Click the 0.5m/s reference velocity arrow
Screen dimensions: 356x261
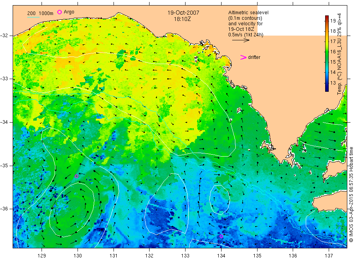tap(240, 40)
